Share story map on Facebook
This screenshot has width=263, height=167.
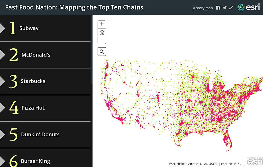[x=218, y=8]
